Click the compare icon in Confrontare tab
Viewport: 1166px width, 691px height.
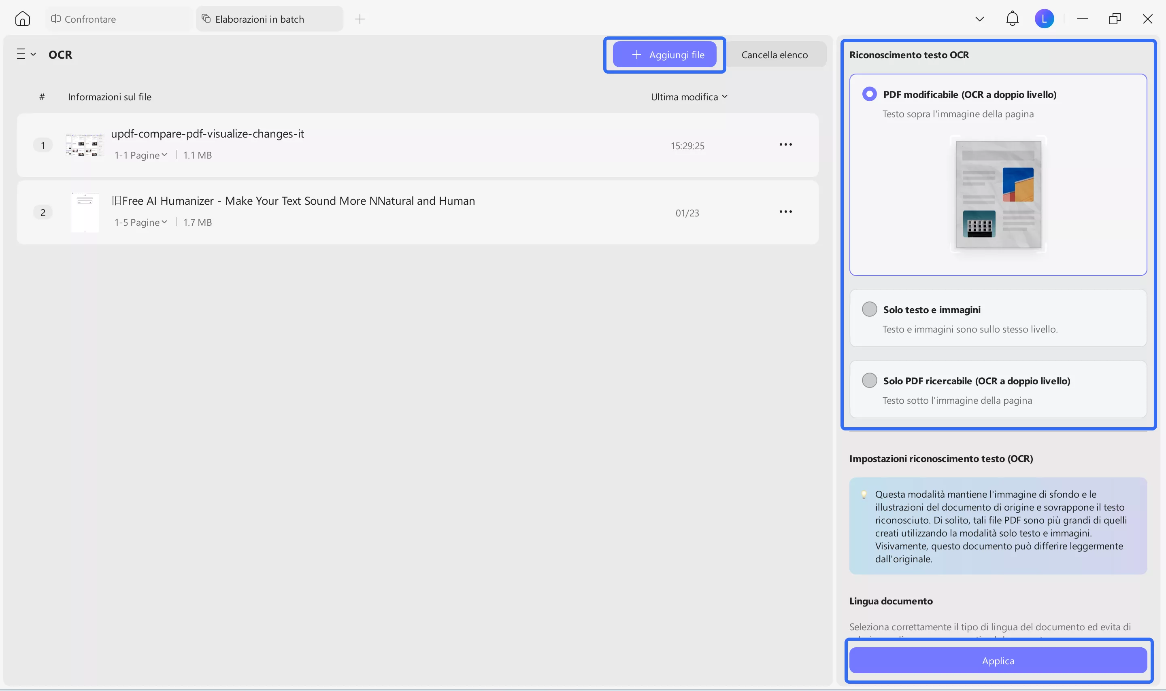click(56, 19)
